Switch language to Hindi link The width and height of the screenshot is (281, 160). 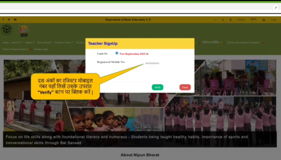click(254, 20)
